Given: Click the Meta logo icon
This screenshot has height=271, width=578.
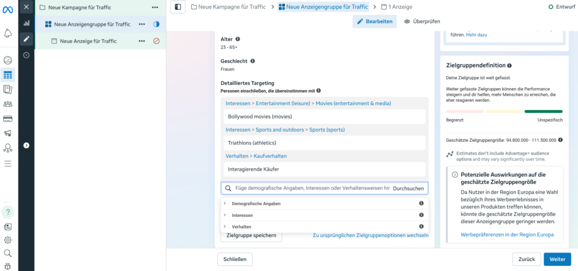Looking at the screenshot, I should (x=8, y=8).
